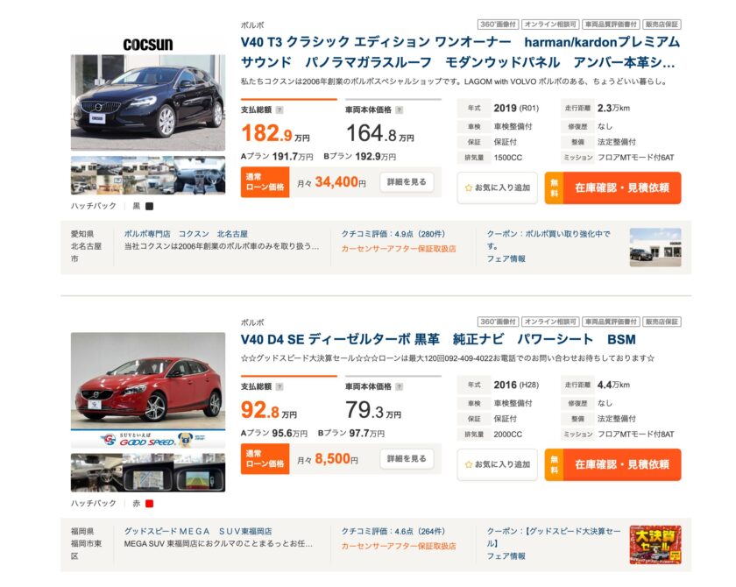
Task: Click the 大決算セール banner image for Good Speed
Action: (x=655, y=544)
